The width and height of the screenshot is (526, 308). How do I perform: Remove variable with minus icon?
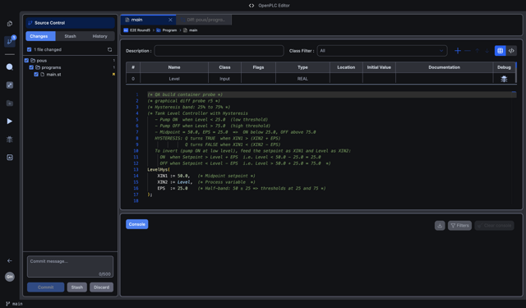(468, 51)
